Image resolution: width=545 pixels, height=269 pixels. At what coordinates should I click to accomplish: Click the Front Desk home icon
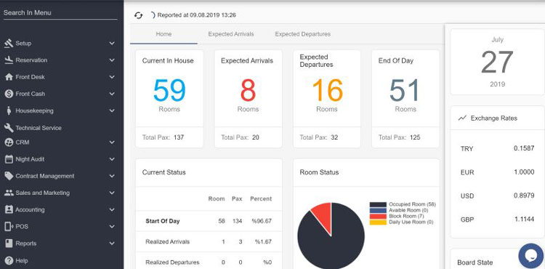coord(9,77)
